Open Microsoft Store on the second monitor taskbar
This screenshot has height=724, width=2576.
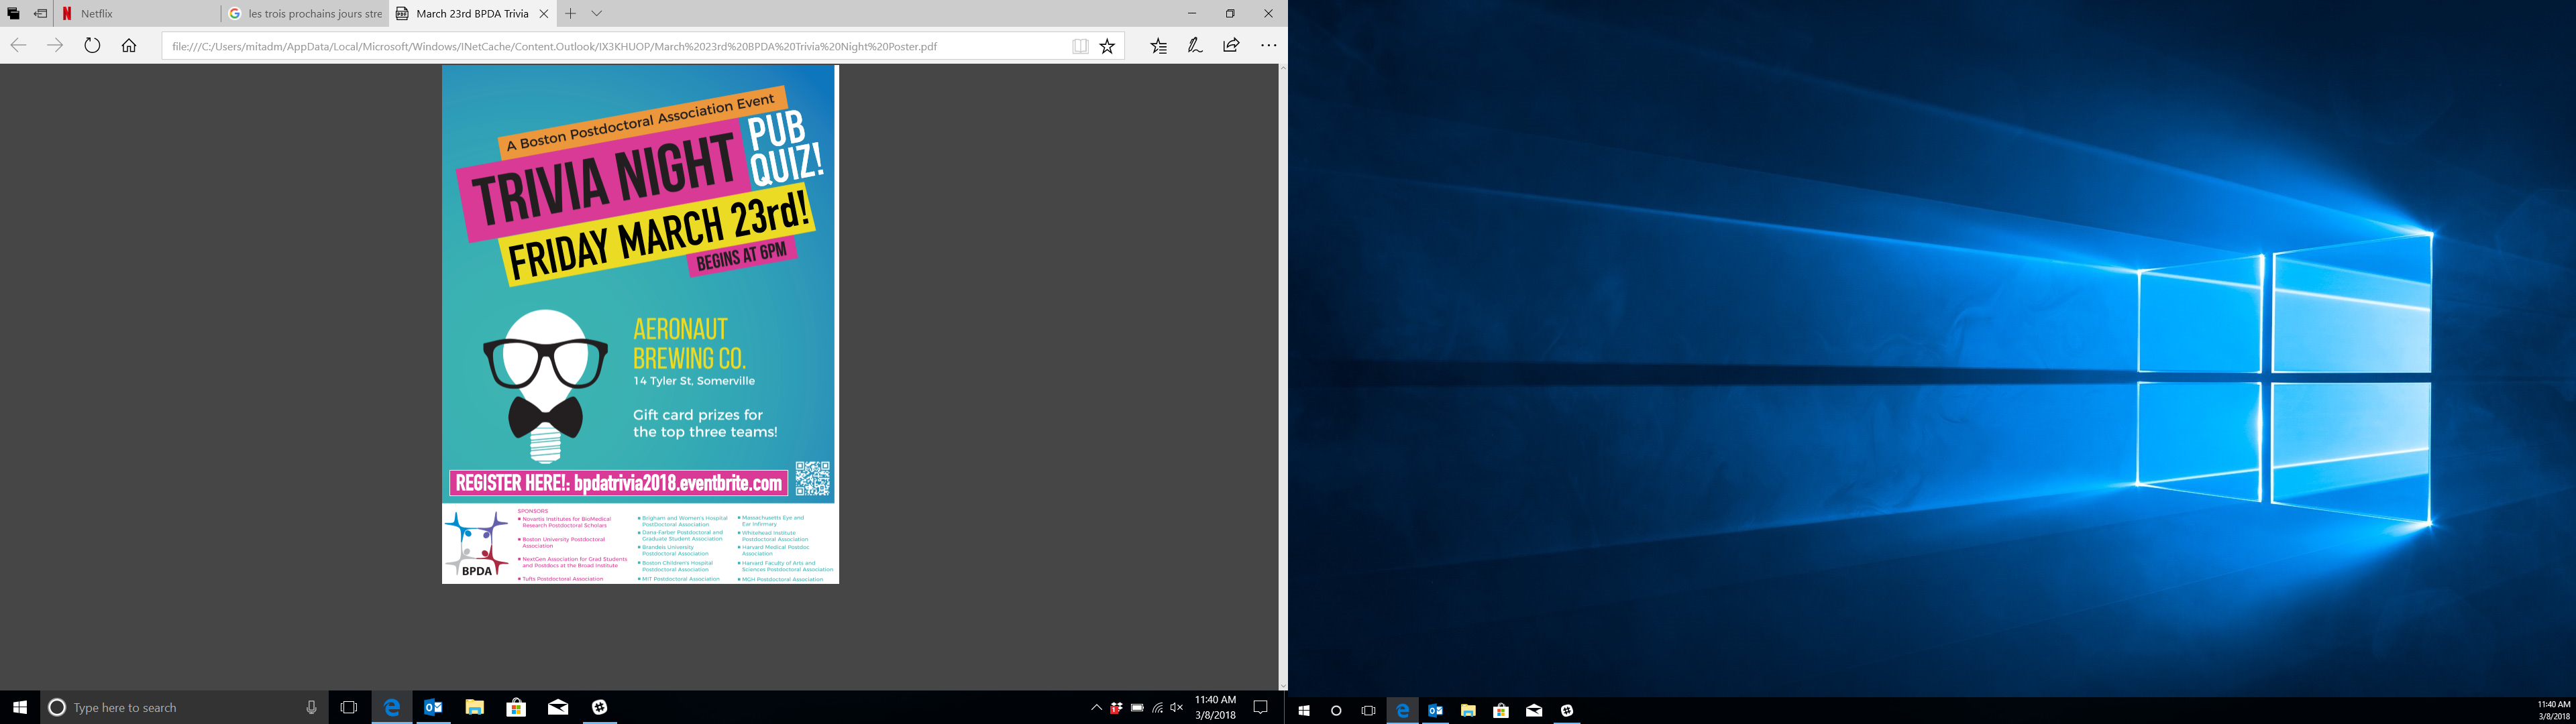tap(1501, 710)
